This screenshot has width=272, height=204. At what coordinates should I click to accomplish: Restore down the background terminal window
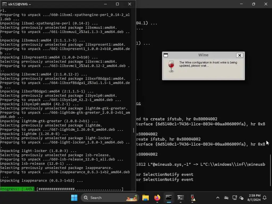pos(254,4)
